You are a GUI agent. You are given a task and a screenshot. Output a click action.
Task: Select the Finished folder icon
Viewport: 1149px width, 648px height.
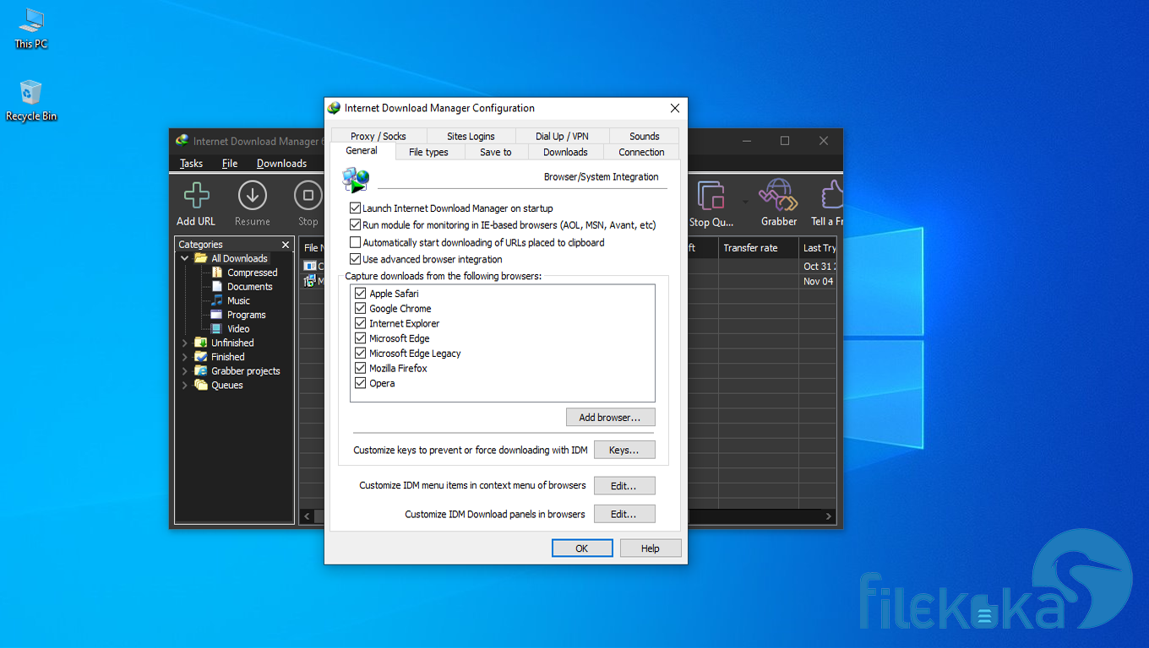click(x=201, y=357)
